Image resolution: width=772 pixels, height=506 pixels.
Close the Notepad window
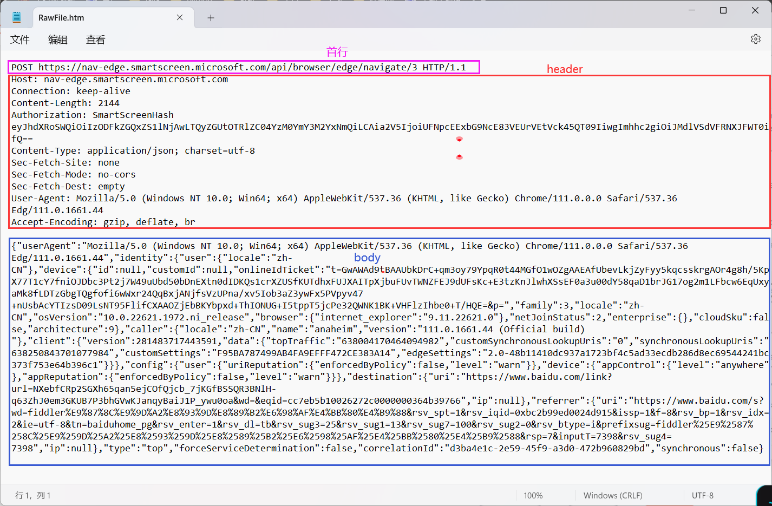coord(755,10)
